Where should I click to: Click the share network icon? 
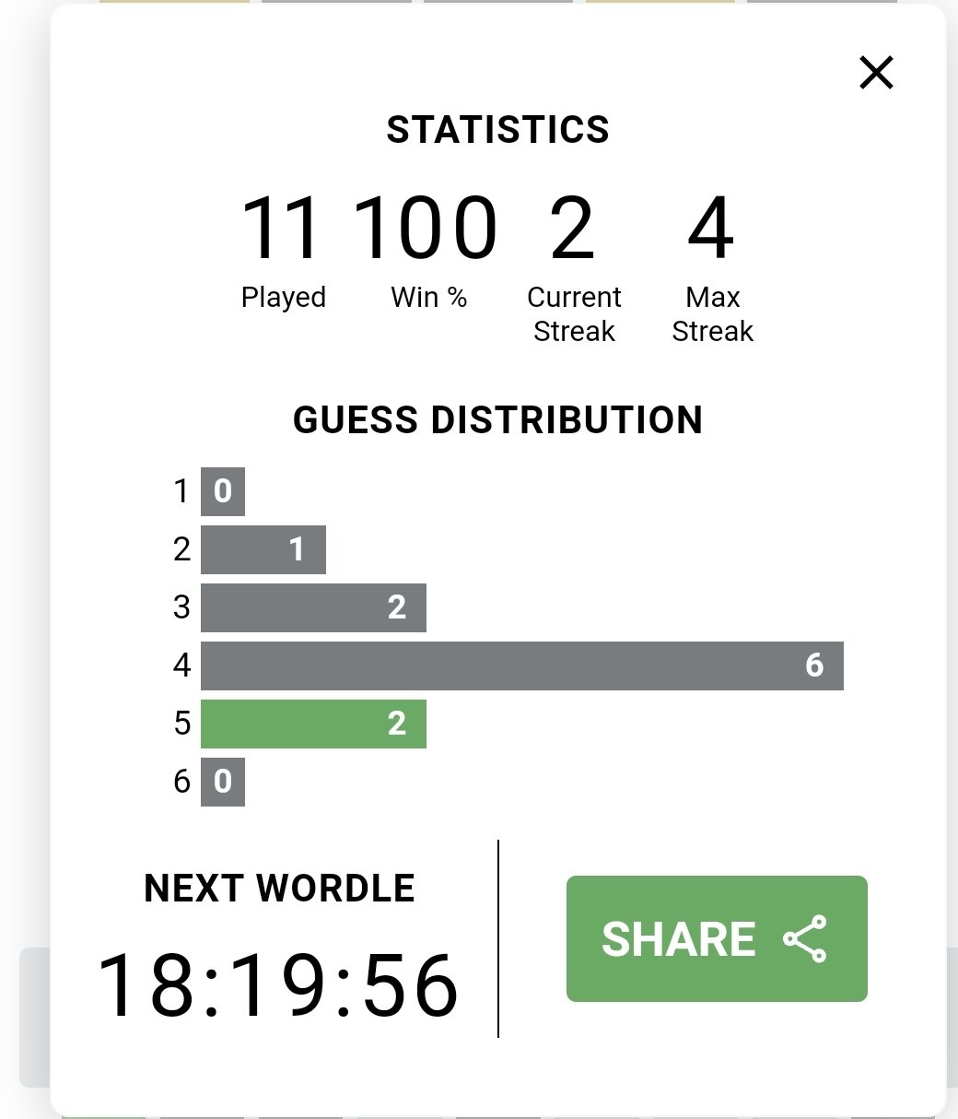(805, 938)
